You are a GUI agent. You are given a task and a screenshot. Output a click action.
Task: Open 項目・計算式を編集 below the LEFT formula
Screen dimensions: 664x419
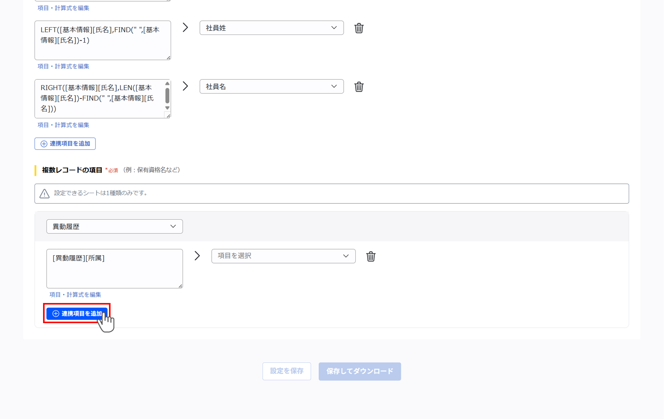[63, 66]
